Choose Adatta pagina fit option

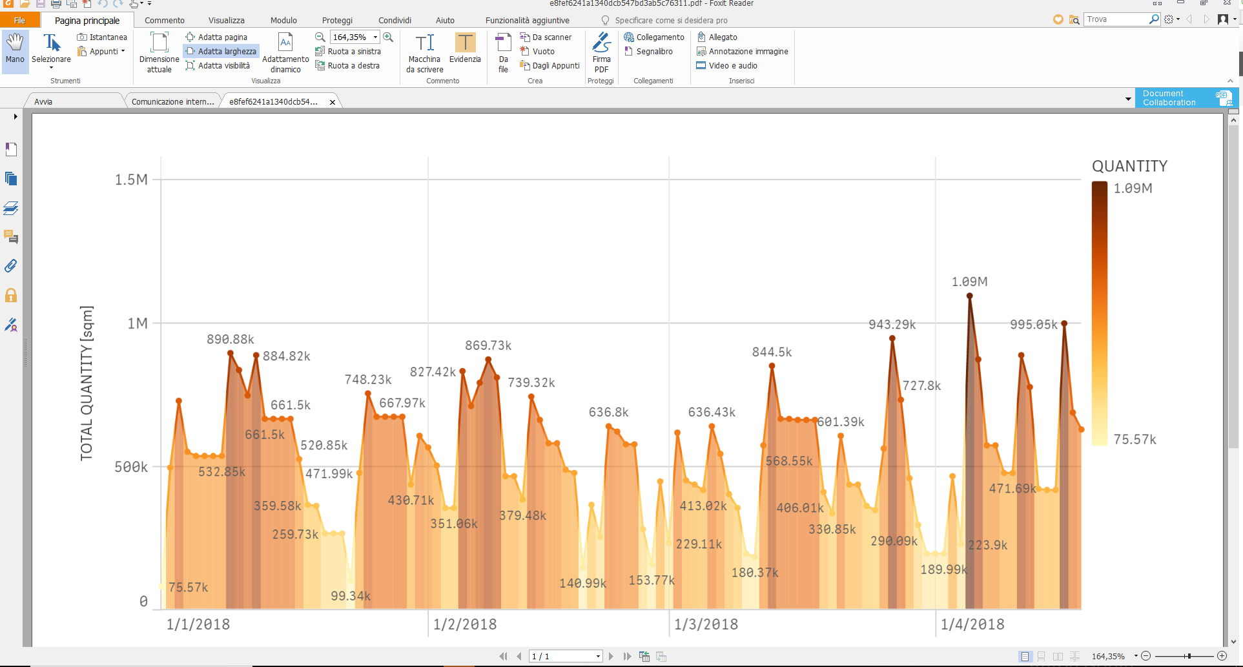tap(216, 37)
